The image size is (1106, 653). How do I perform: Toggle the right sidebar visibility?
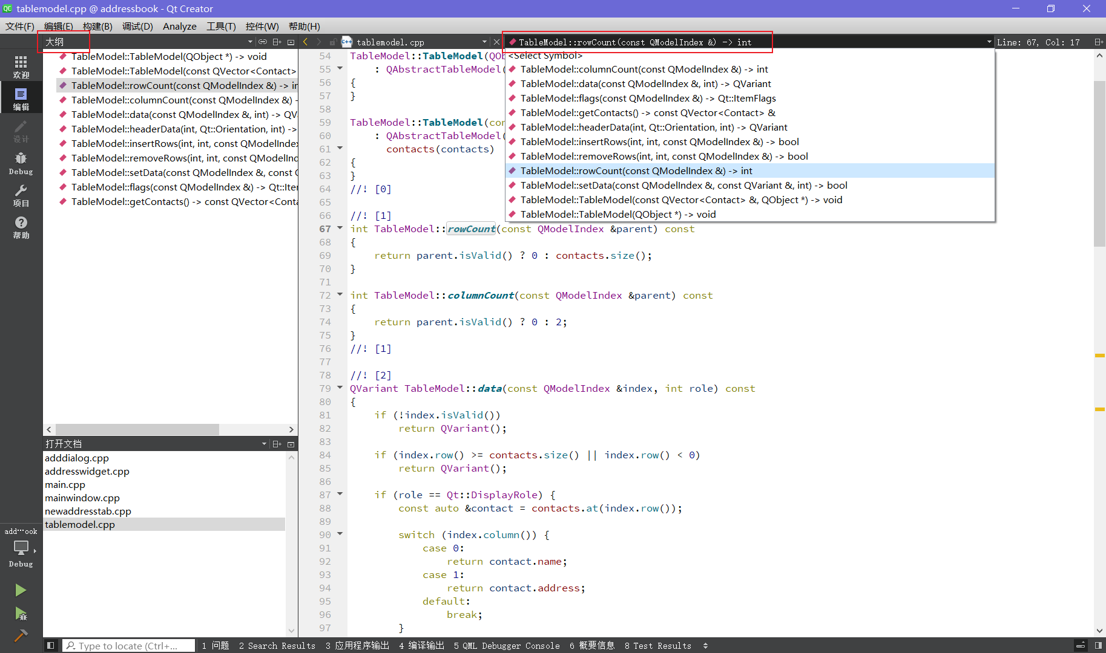click(x=1098, y=645)
